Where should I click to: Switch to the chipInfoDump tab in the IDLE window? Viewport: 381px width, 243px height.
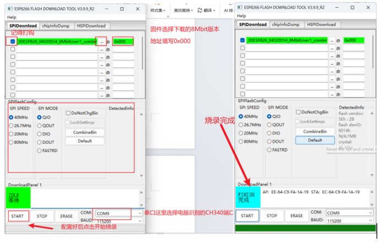(56, 26)
